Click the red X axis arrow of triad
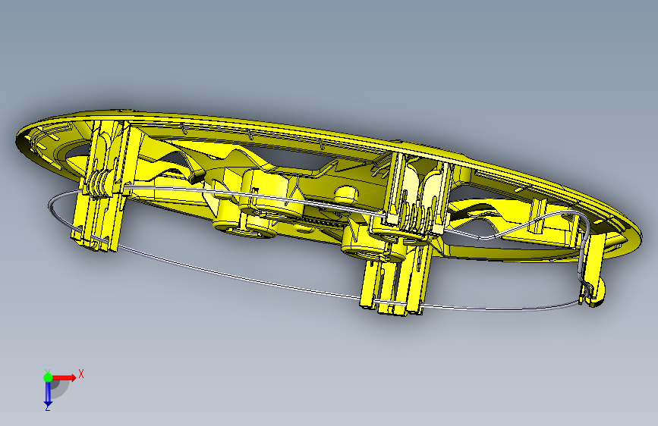The height and width of the screenshot is (426, 658). 64,377
